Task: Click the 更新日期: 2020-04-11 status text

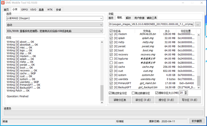Action: (x=162, y=121)
